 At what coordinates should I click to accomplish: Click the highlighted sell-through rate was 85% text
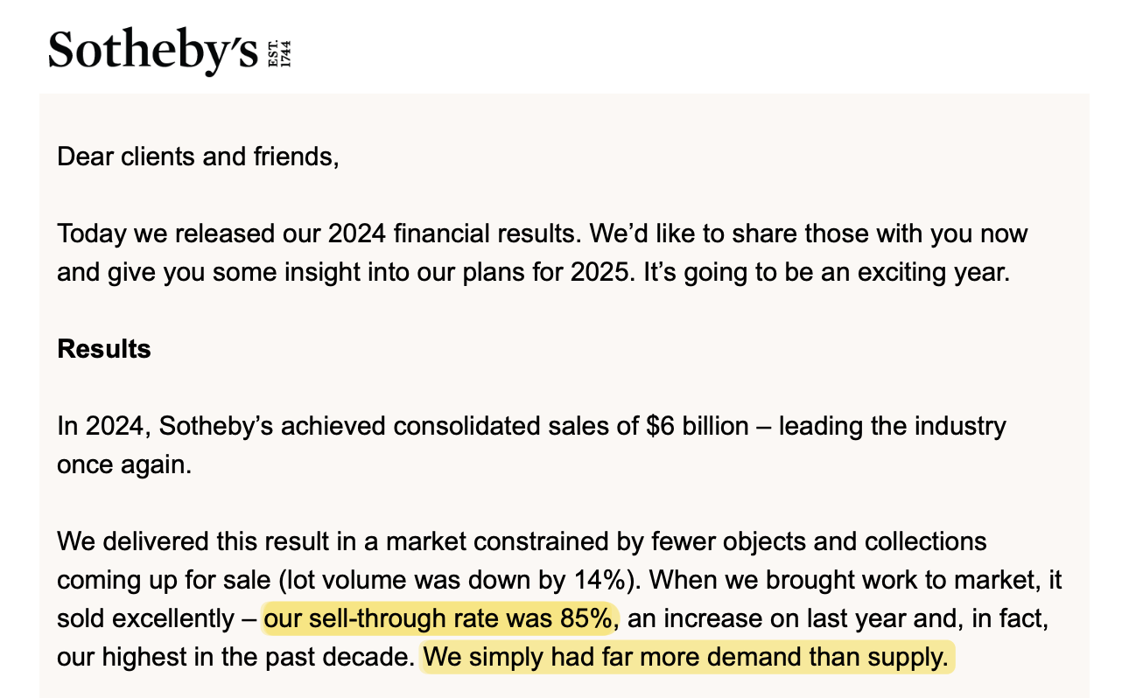[436, 618]
